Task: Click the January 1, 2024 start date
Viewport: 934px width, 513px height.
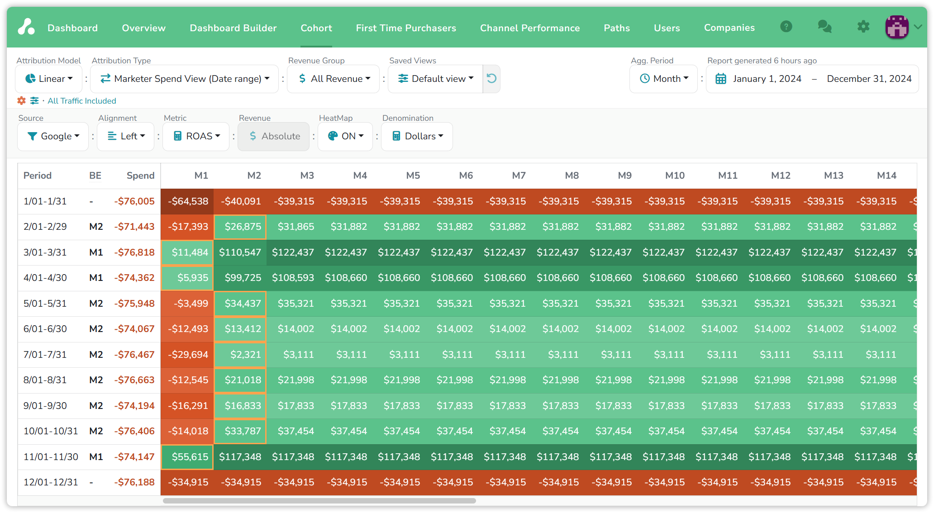Action: pyautogui.click(x=767, y=79)
